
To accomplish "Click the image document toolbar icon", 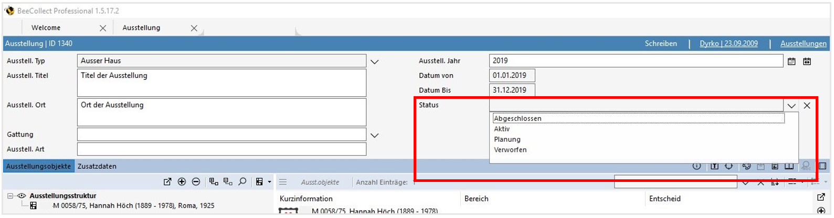I will (775, 166).
